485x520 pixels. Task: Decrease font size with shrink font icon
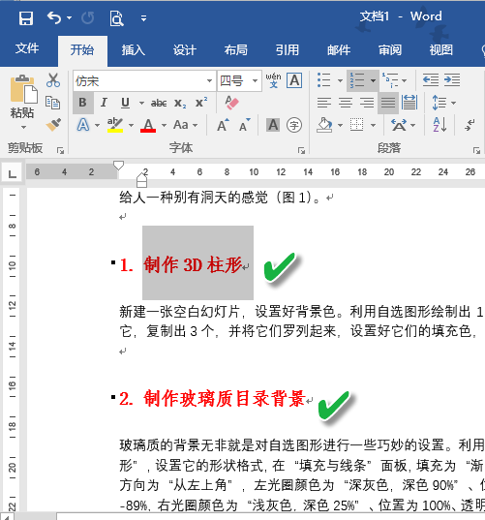(245, 125)
